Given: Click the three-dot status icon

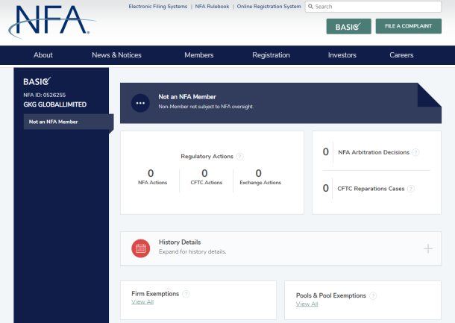Looking at the screenshot, I should (140, 103).
